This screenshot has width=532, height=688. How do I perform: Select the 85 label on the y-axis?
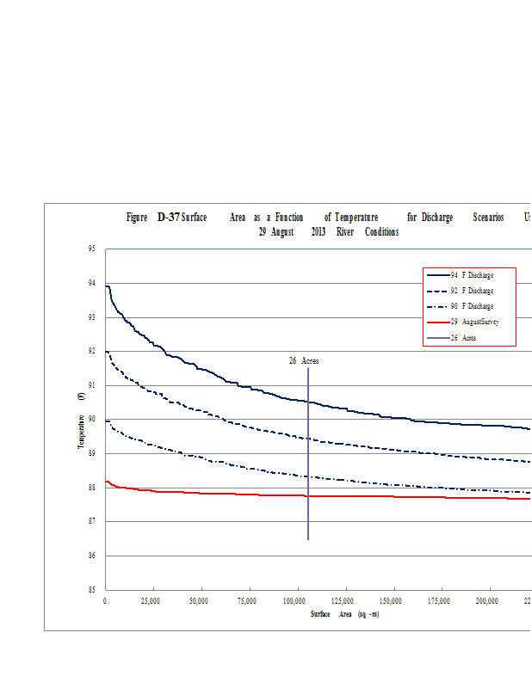coord(91,590)
